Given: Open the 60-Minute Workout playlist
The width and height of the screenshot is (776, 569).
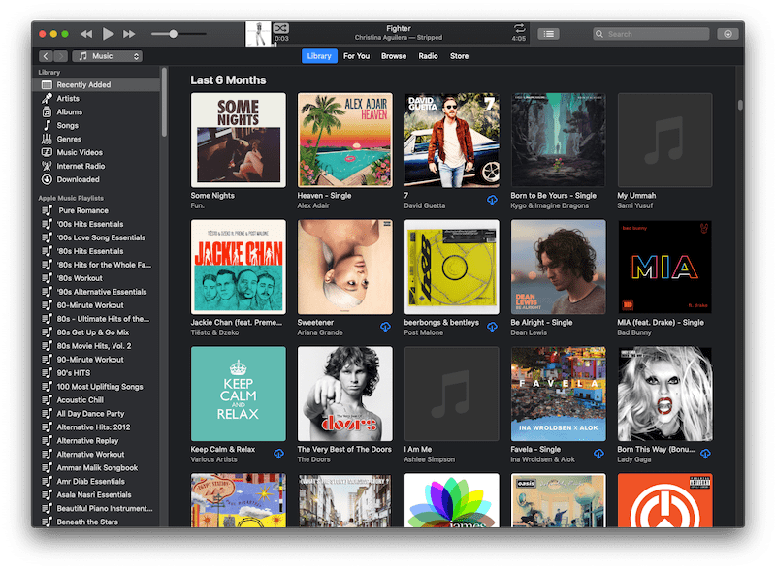Looking at the screenshot, I should pyautogui.click(x=96, y=305).
